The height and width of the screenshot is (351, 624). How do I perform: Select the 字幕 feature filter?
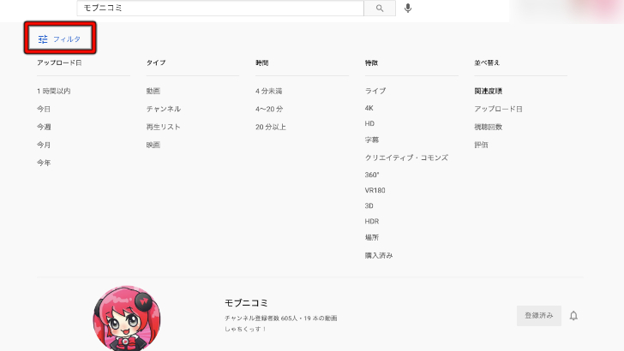[372, 140]
